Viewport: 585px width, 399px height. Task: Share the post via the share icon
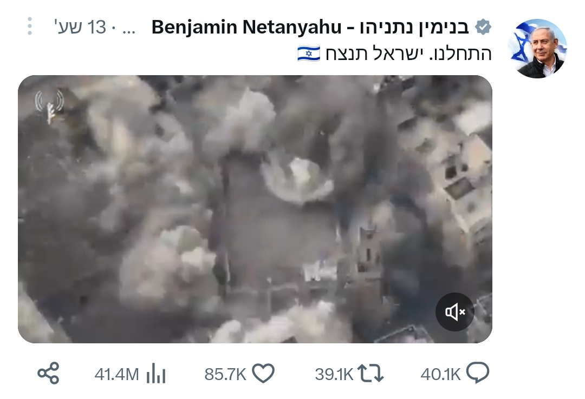[x=49, y=373]
